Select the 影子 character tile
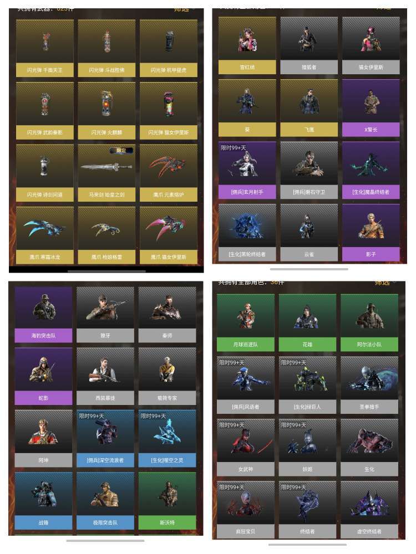The image size is (416, 554). point(371,233)
